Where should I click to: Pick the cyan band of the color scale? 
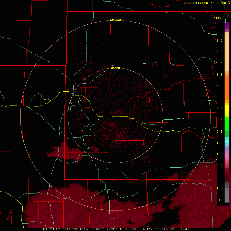tap(227, 141)
